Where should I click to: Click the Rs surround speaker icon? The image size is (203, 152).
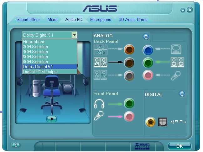[x=104, y=62]
